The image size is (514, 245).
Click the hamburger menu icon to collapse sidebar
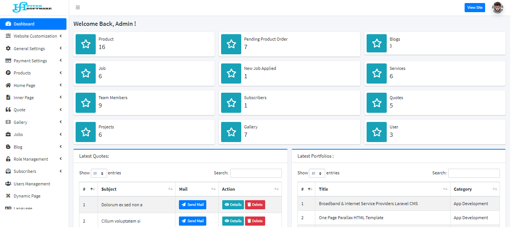pyautogui.click(x=78, y=8)
